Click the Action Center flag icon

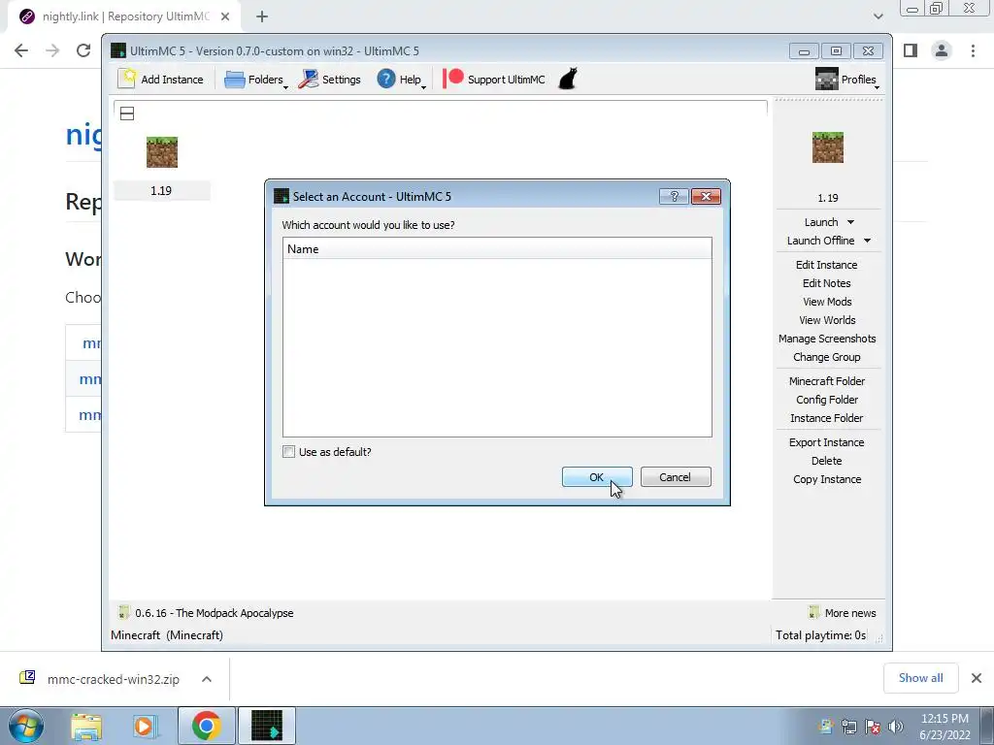point(873,727)
